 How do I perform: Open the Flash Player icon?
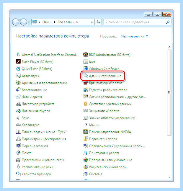(18, 62)
